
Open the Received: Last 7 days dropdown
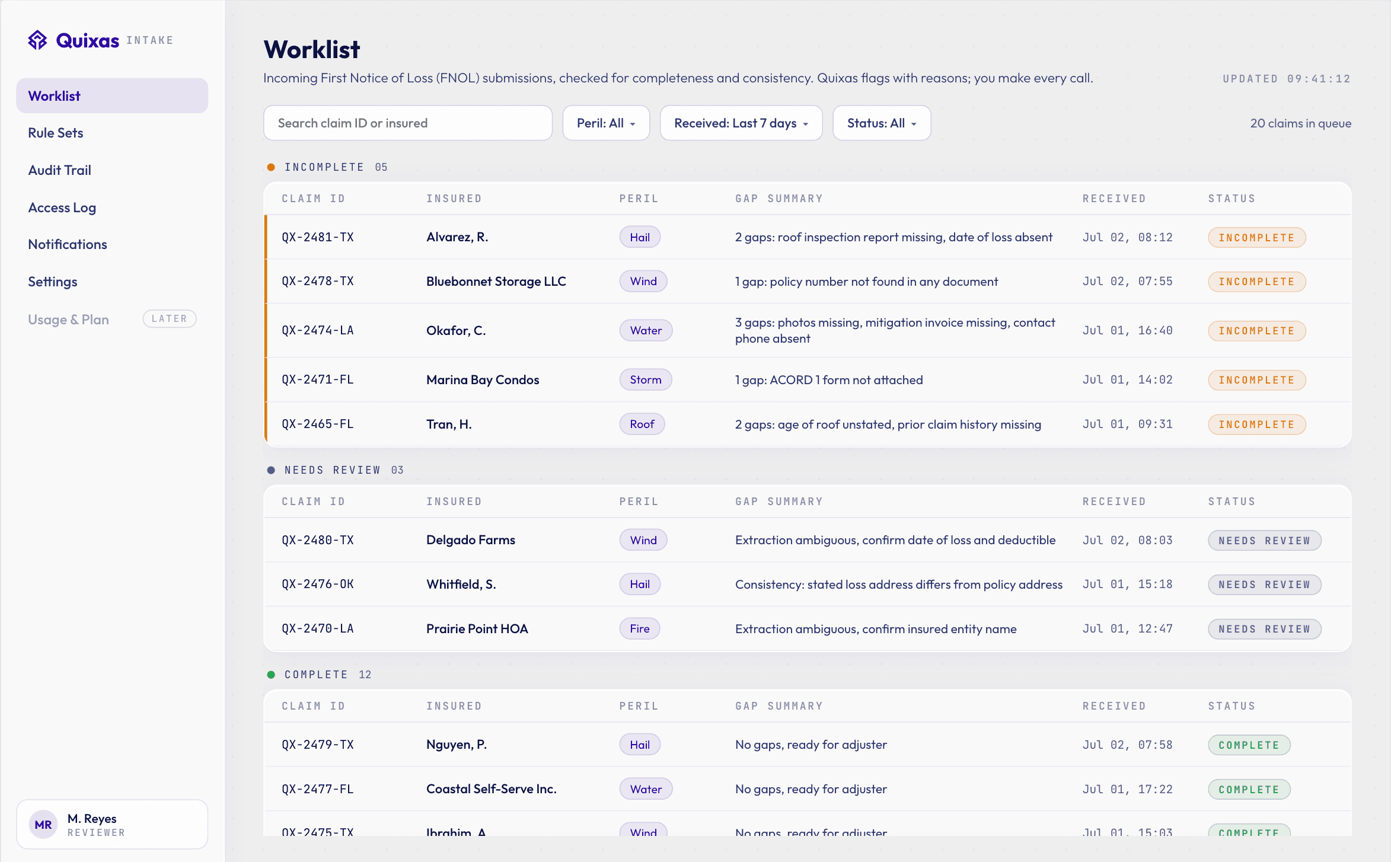741,123
